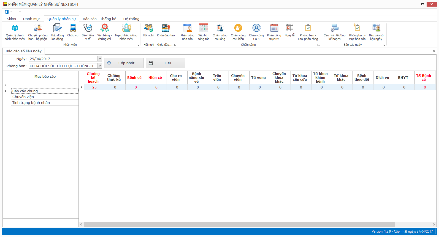Open the Phòng ban dropdown
The height and width of the screenshot is (237, 439).
tap(100, 66)
